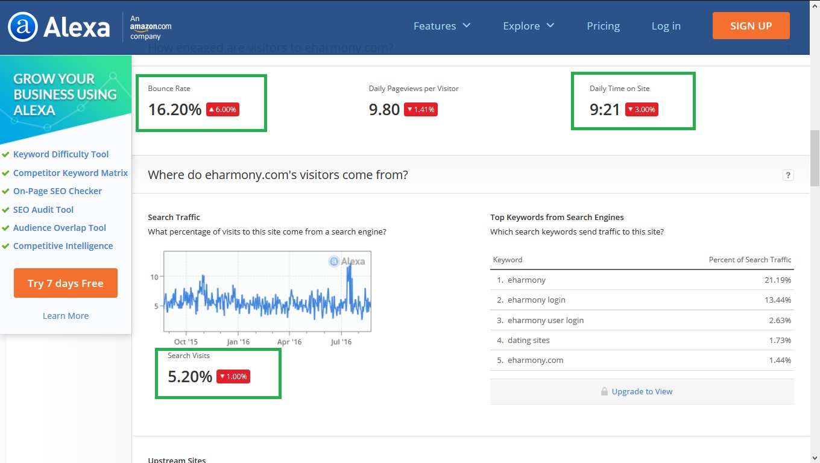Select the Daily Time on Site value 9:21

(605, 109)
